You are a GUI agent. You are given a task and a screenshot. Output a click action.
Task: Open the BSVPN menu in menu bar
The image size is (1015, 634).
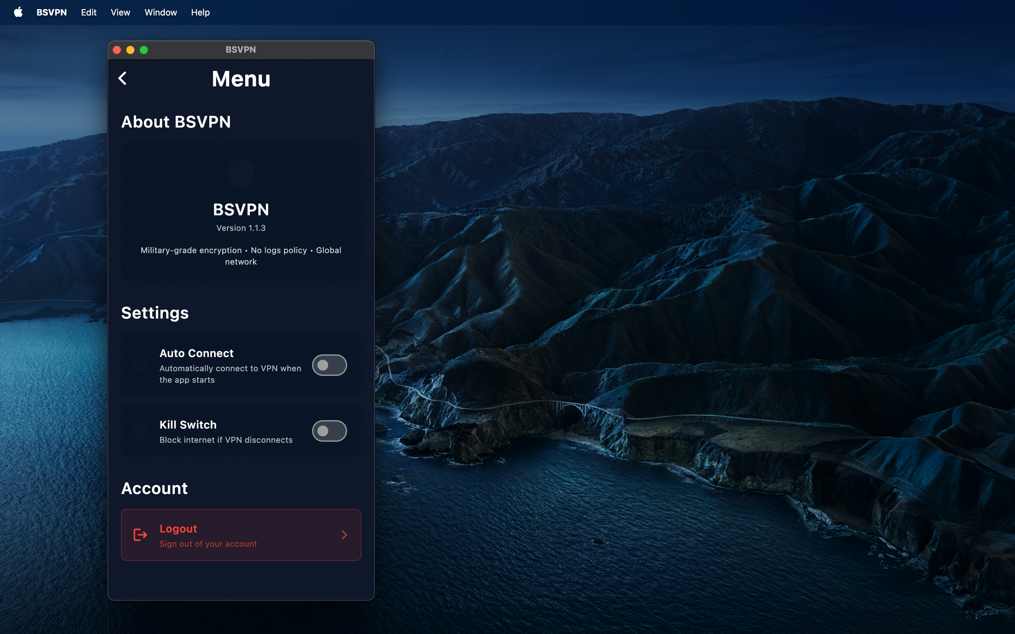51,12
